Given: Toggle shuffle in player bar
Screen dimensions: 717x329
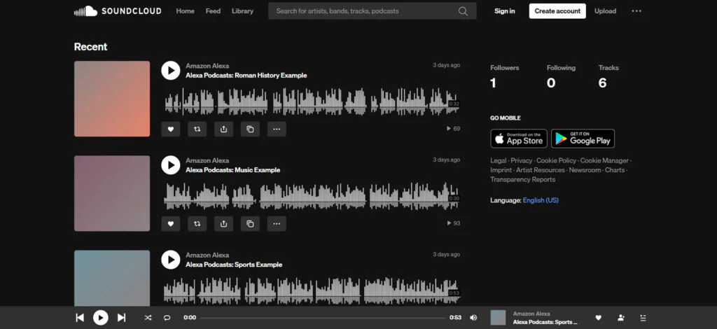Looking at the screenshot, I should tap(148, 318).
